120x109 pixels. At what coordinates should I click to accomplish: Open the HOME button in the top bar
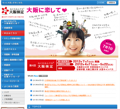[102, 3]
